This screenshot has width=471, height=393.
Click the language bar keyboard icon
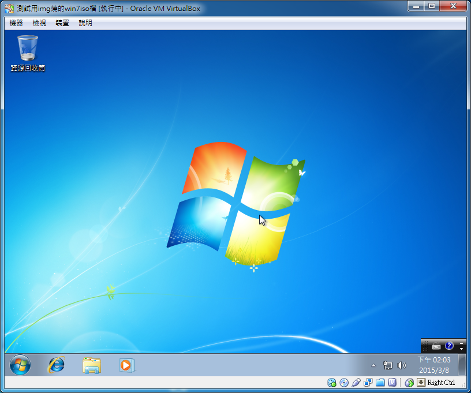point(436,346)
